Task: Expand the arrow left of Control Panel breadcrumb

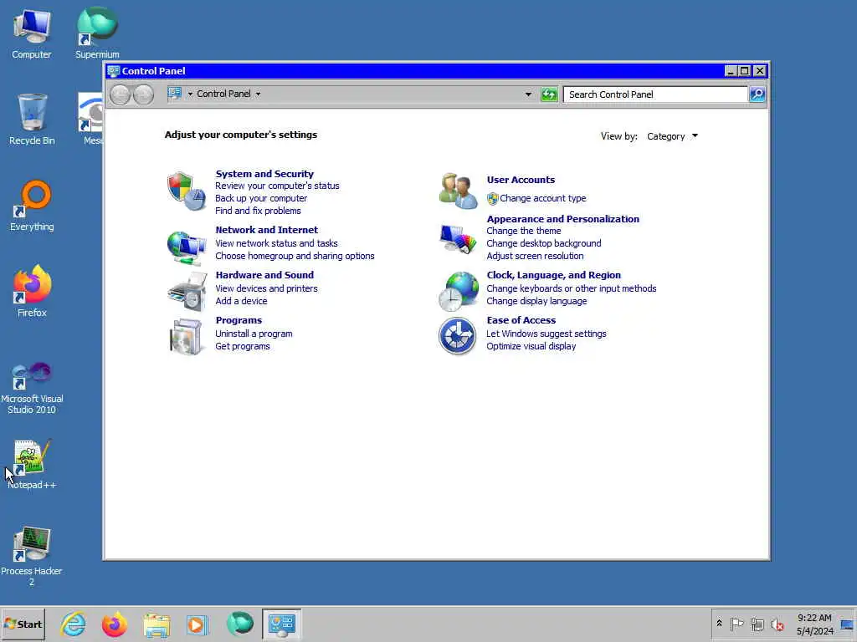Action: coord(190,94)
